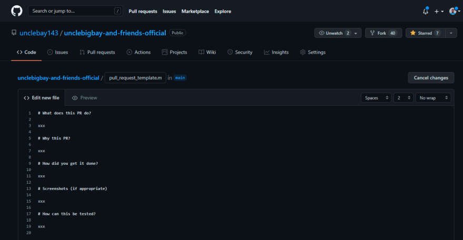Click the Preview eye icon
463x240 pixels.
point(75,98)
